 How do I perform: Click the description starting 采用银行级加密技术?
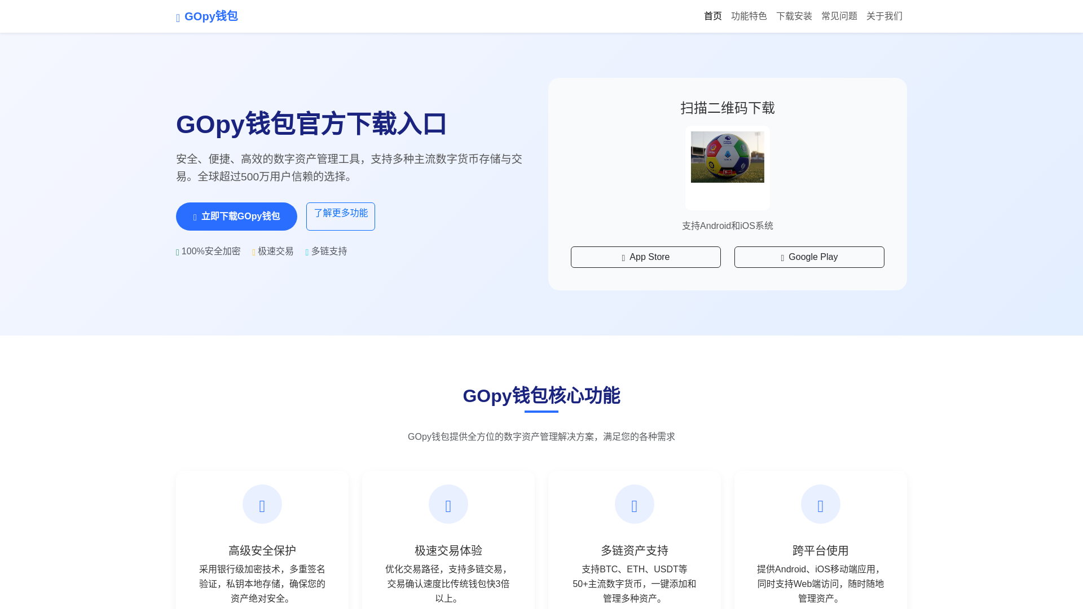tap(262, 584)
